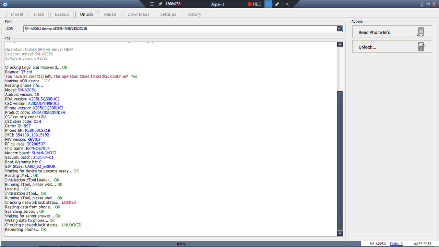
Task: Click the Rebooting phone... OK line
Action: click(25, 230)
